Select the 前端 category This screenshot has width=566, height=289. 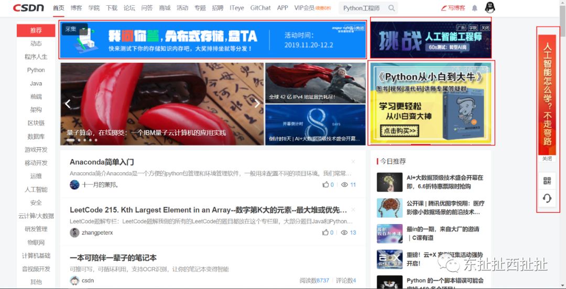[36, 97]
